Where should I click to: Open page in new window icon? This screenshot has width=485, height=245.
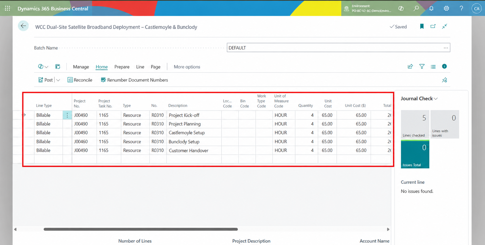pos(433,26)
